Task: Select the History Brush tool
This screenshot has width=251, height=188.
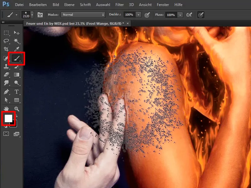Action: [x=17, y=67]
